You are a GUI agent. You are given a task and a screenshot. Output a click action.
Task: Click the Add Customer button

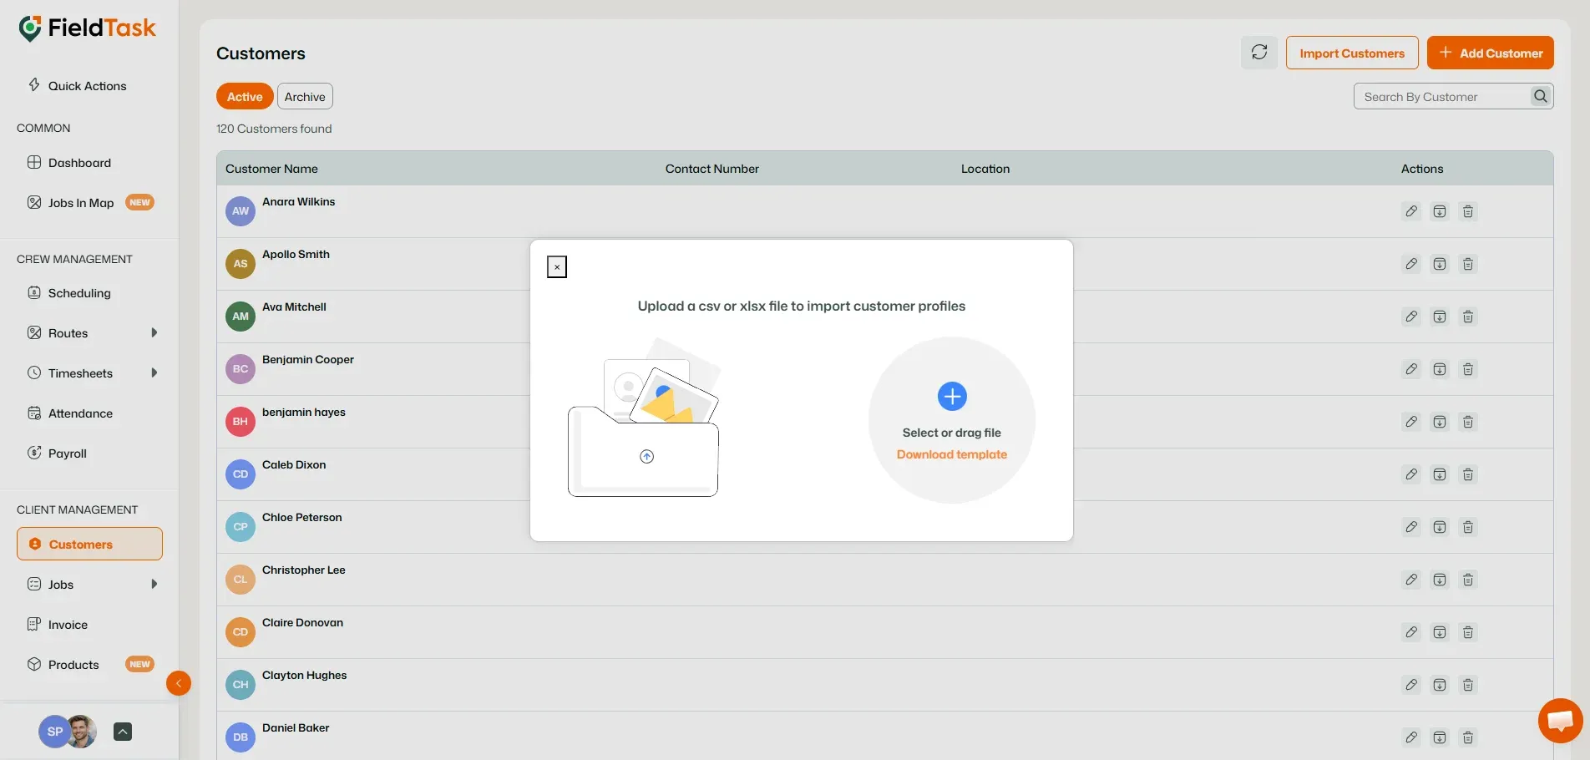click(1491, 53)
